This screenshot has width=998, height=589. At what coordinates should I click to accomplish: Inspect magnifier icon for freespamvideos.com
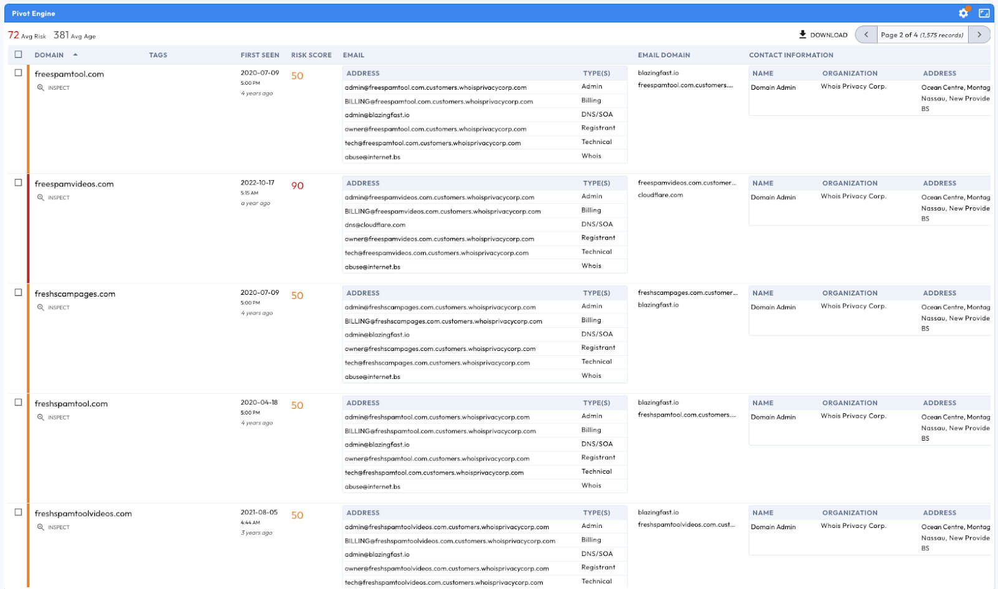coord(41,198)
